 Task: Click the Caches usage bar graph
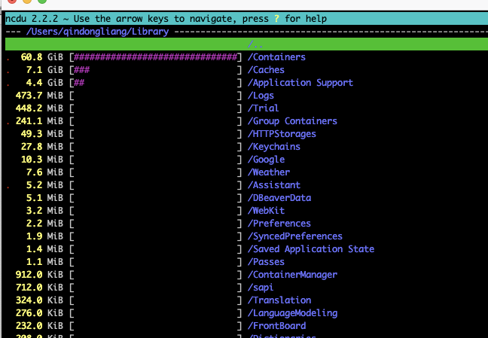pyautogui.click(x=156, y=70)
